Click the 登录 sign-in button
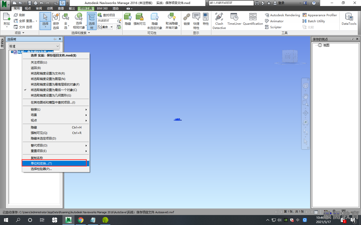361x225 pixels. coord(279,3)
